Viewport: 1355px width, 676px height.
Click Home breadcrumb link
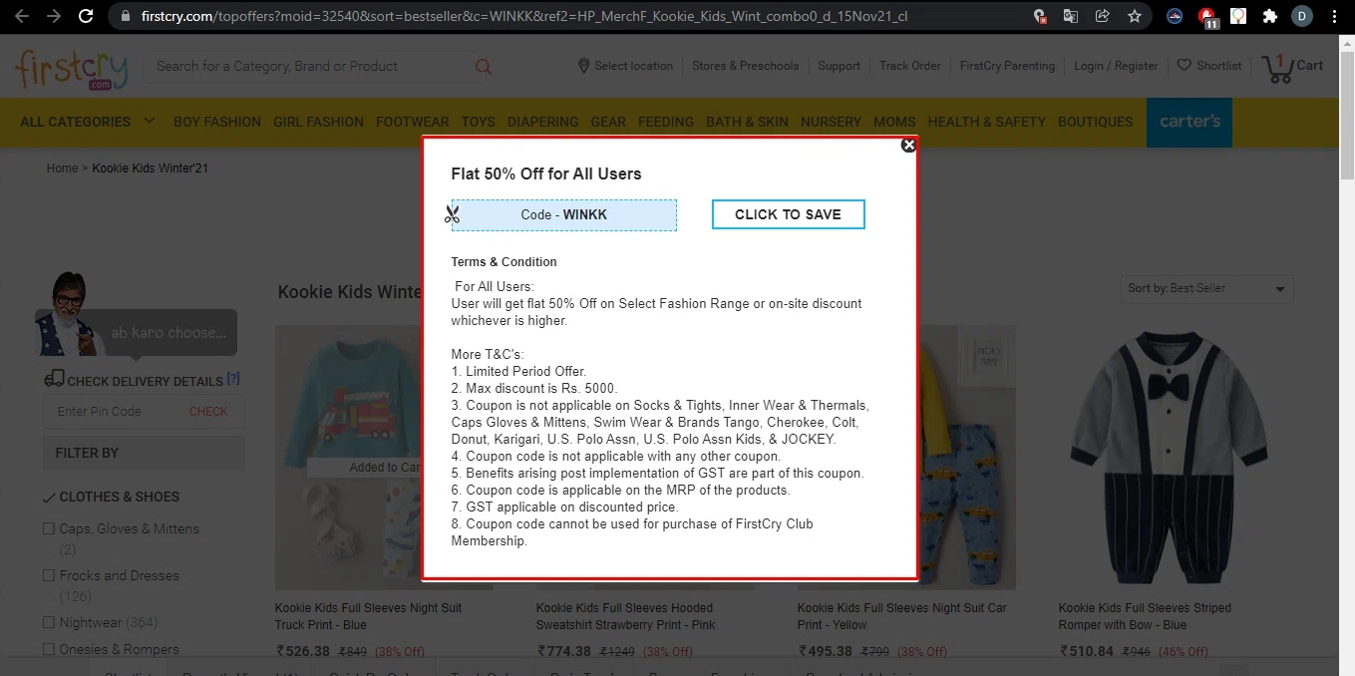coord(62,169)
